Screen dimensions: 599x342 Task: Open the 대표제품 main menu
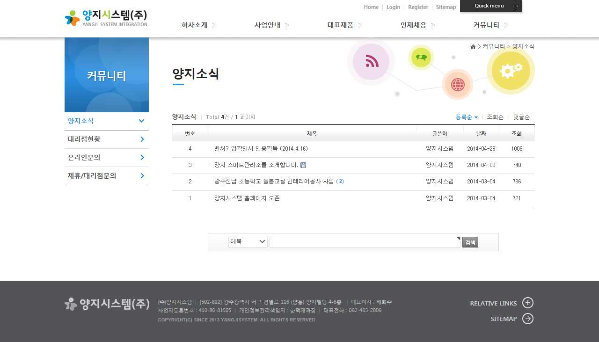pos(344,25)
